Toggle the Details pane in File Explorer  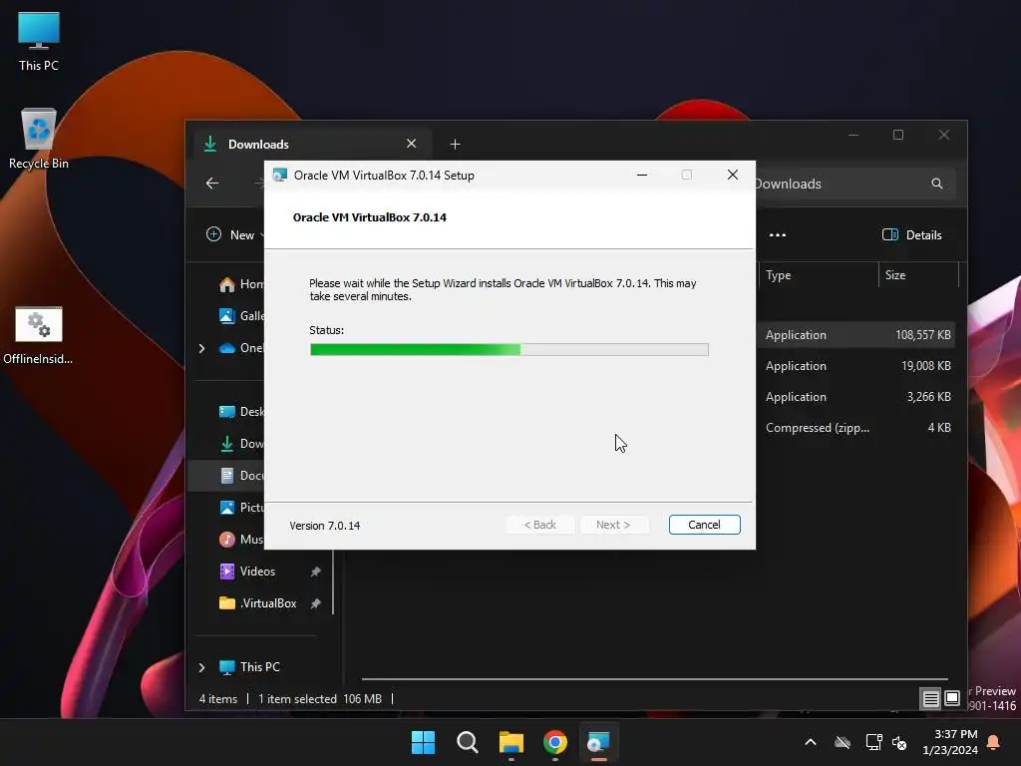point(911,235)
